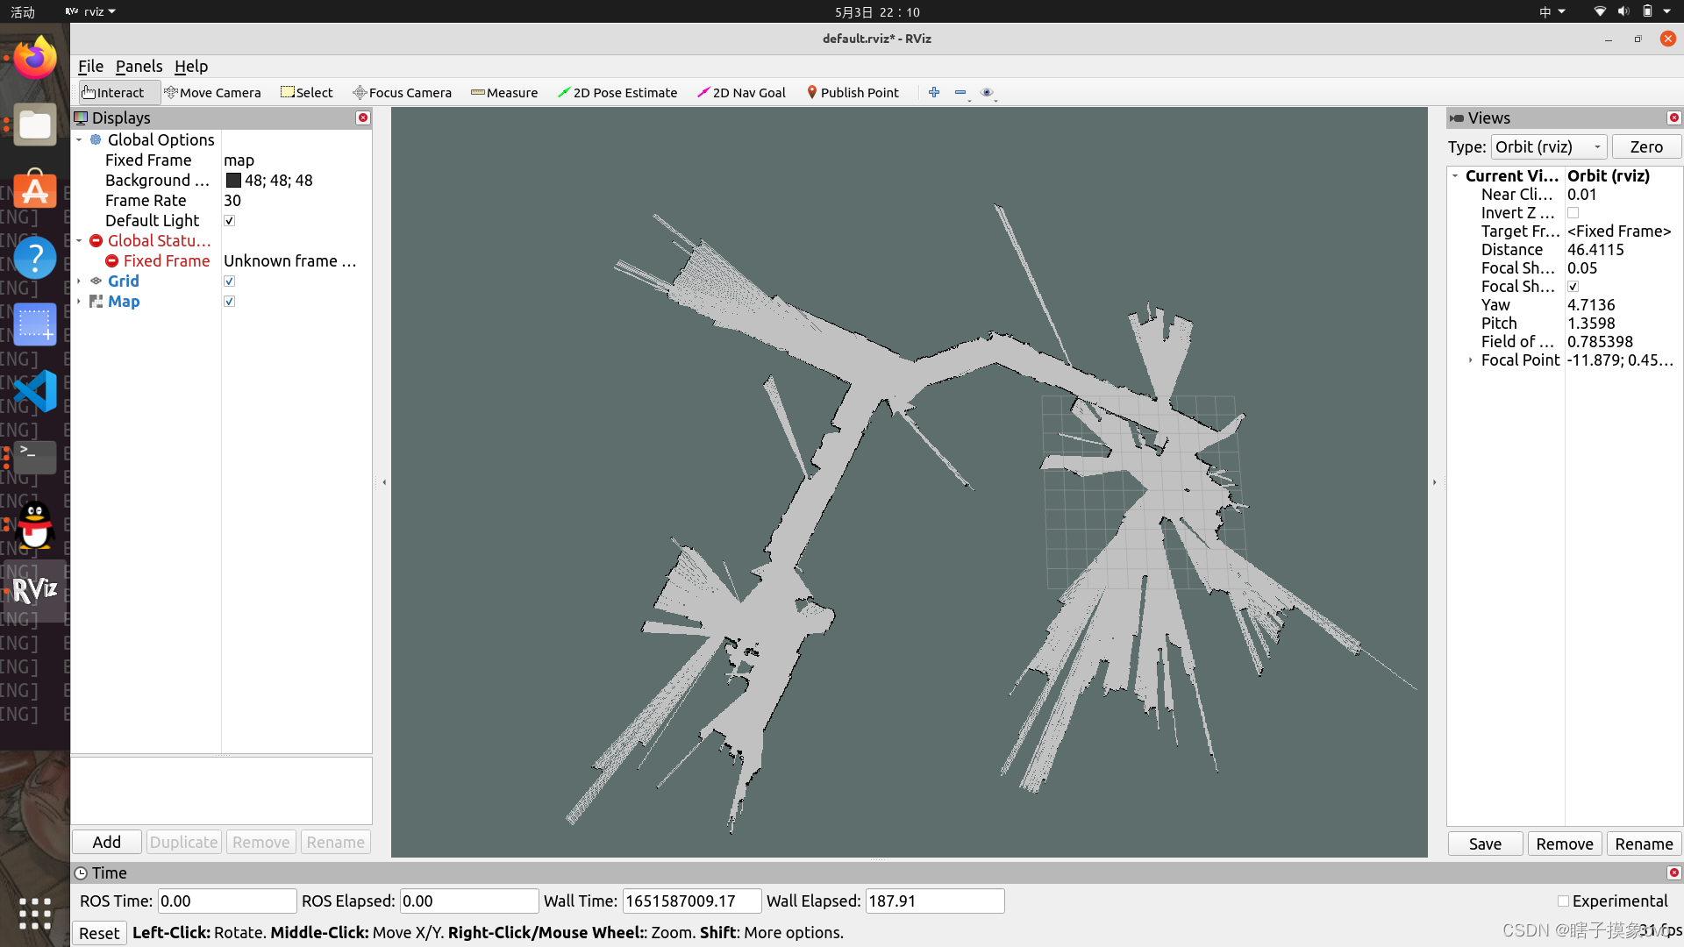
Task: Open the Type dropdown in Views panel
Action: pos(1549,146)
